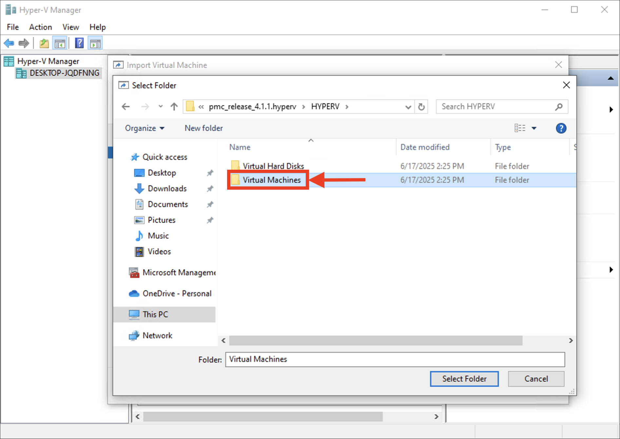Close the Import Virtual Machine wizard
The image size is (620, 439).
point(559,65)
